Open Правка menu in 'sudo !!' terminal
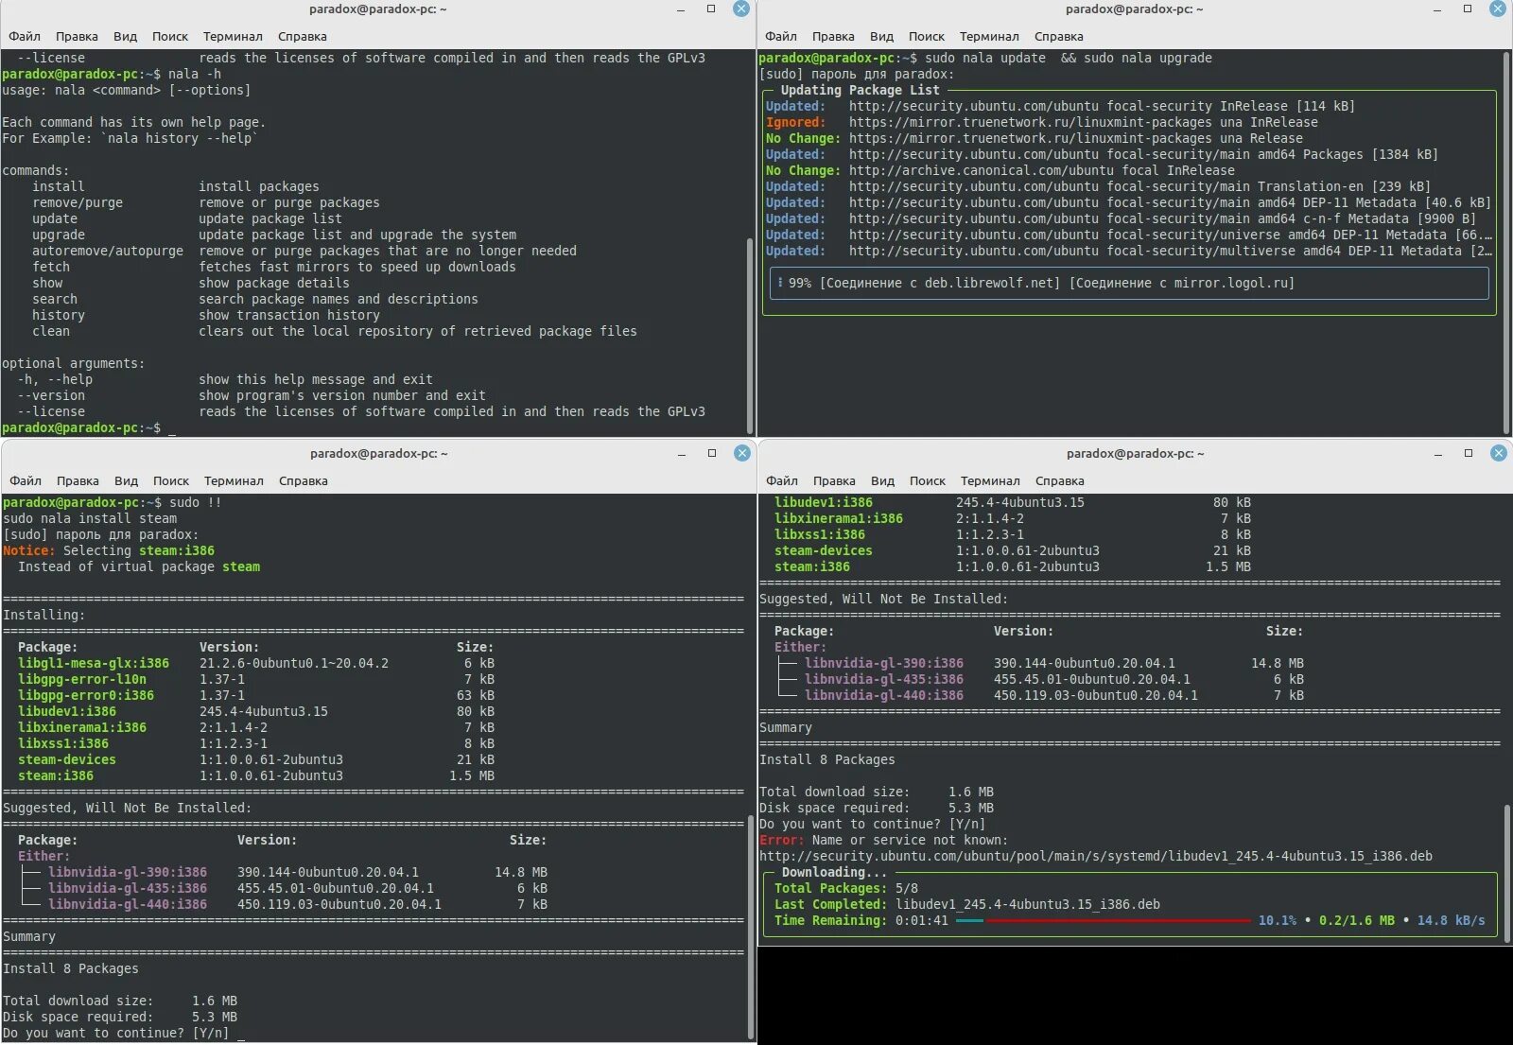Viewport: 1513px width, 1045px height. coord(78,480)
